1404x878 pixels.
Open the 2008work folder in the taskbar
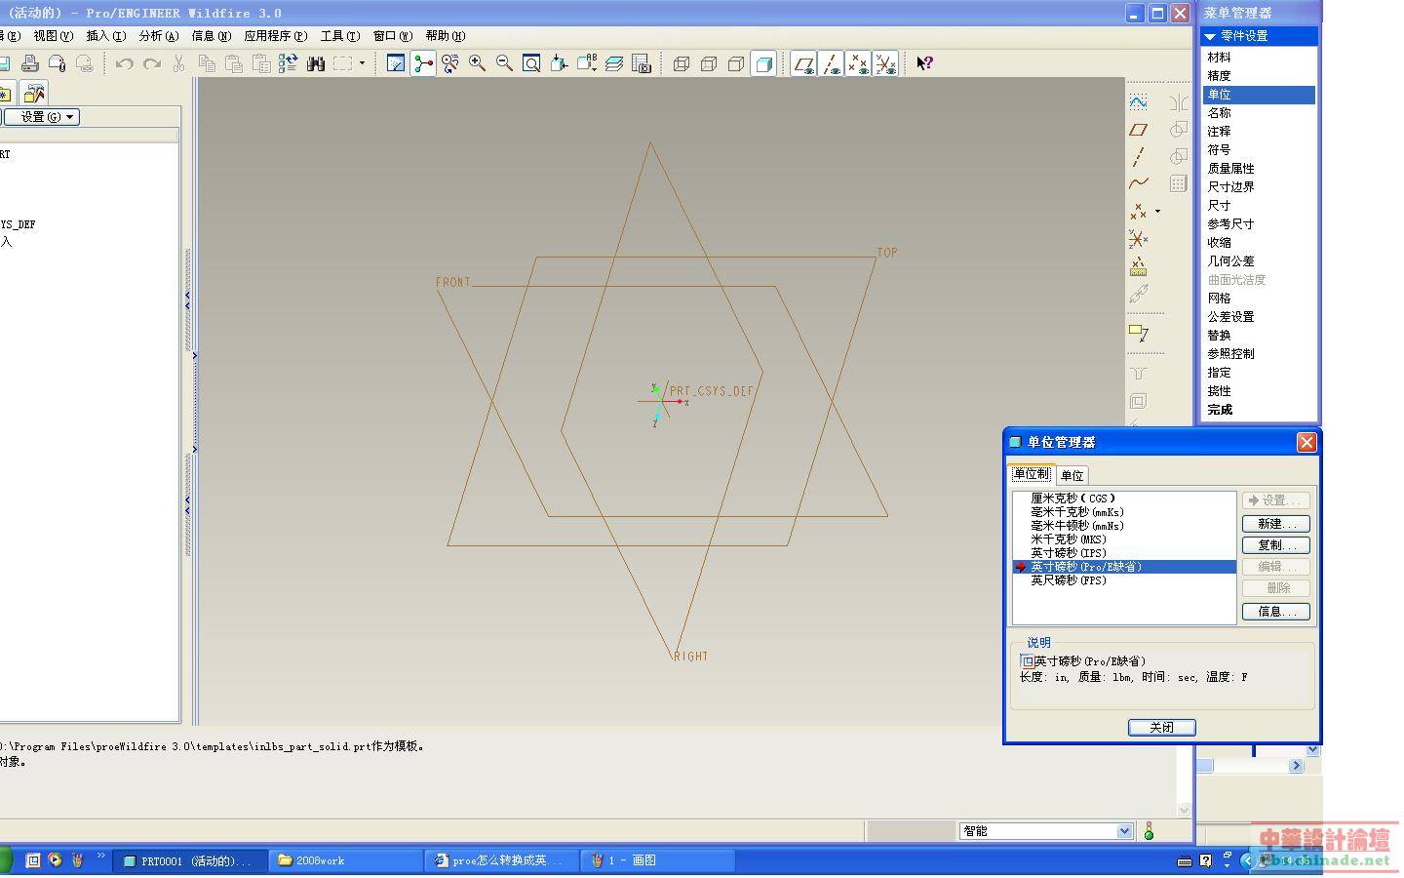click(345, 860)
